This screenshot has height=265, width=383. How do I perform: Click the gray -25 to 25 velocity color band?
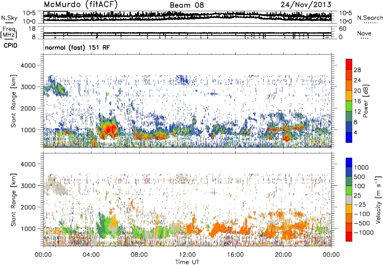(x=349, y=199)
